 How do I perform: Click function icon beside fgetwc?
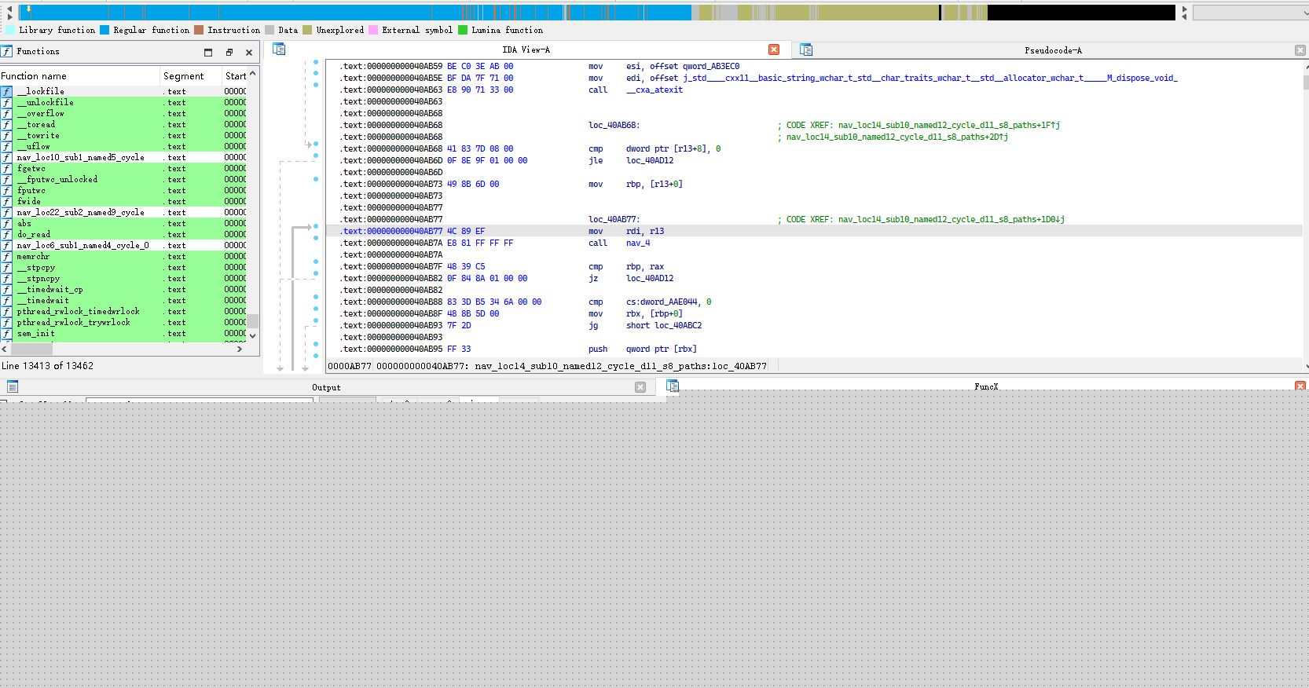click(6, 168)
